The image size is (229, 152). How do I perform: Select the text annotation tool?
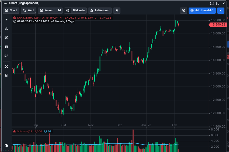[x=6, y=47]
